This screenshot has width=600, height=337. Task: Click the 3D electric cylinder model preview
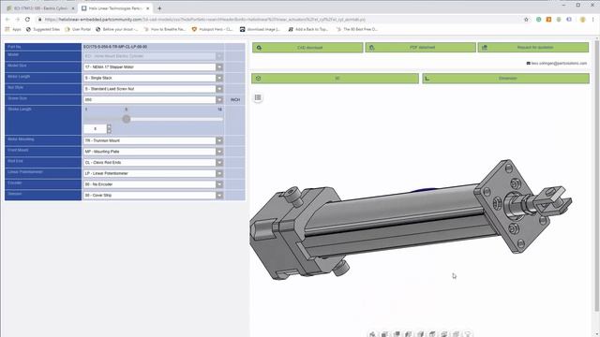point(411,219)
